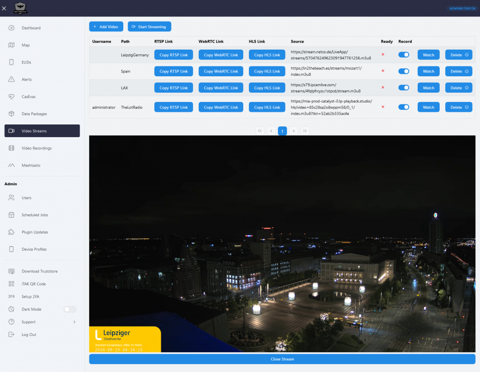The height and width of the screenshot is (372, 480).
Task: Toggle Record switch for LeipzigGermany
Action: coord(404,55)
